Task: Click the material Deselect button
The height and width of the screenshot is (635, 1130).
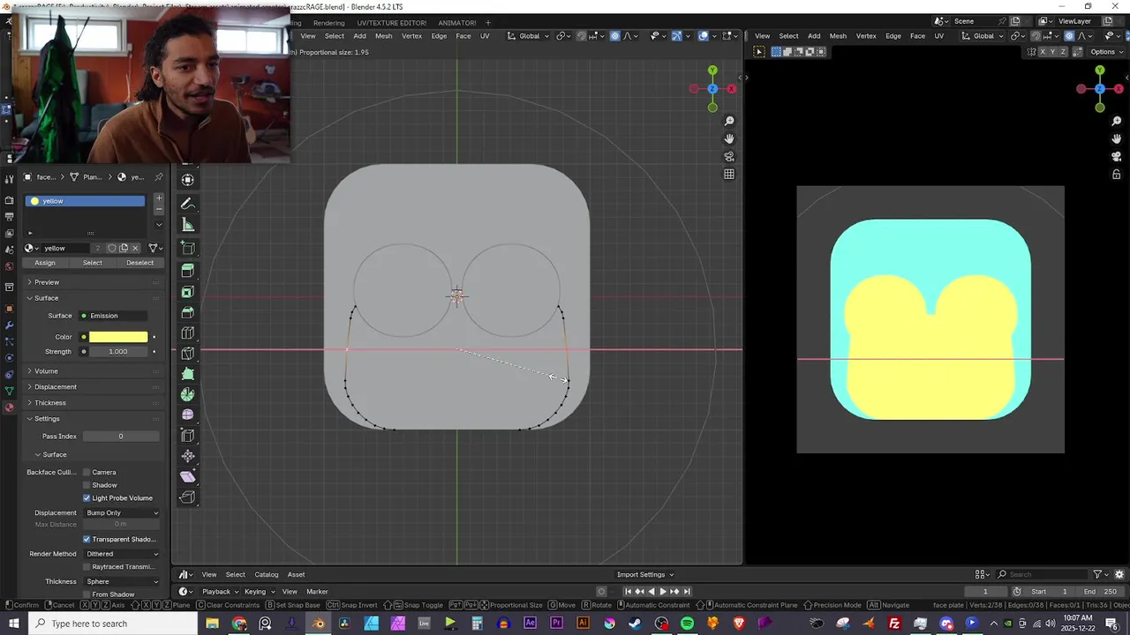Action: [x=139, y=263]
